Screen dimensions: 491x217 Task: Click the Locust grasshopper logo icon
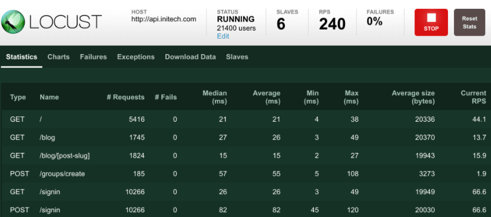13,22
